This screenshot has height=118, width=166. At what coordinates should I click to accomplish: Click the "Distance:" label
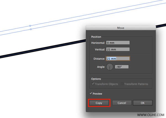pos(99,59)
